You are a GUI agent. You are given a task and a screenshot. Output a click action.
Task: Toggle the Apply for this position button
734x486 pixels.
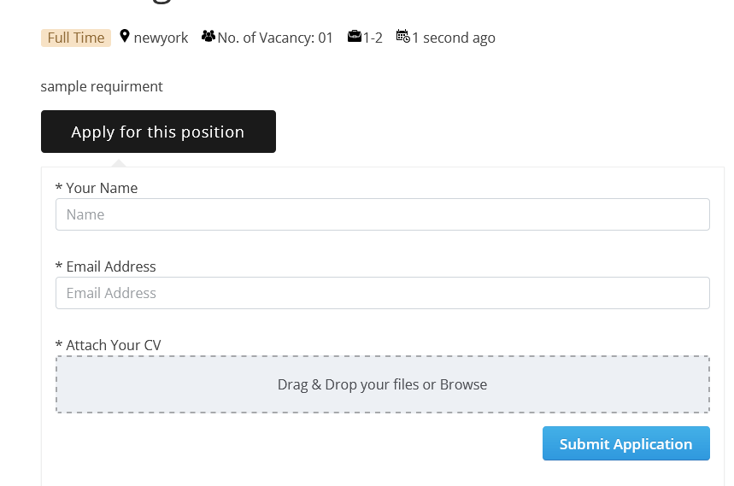pos(158,132)
